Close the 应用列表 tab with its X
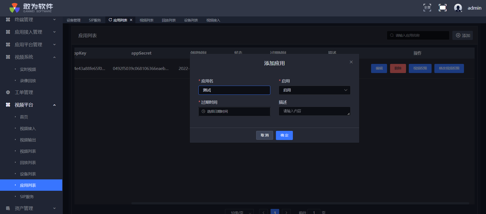This screenshot has height=214, width=486. [x=131, y=20]
